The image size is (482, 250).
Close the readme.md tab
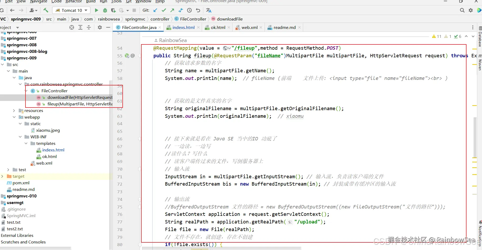pos(299,27)
